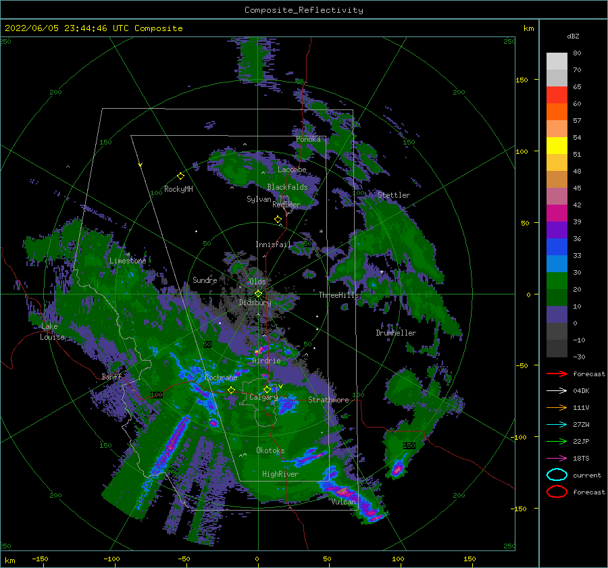Click the ThreeHills label

[x=339, y=295]
